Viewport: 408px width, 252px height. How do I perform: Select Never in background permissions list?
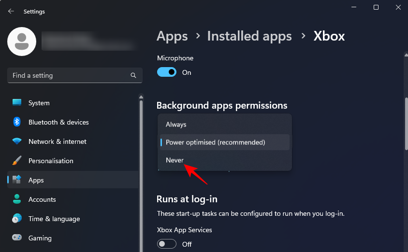[225, 160]
